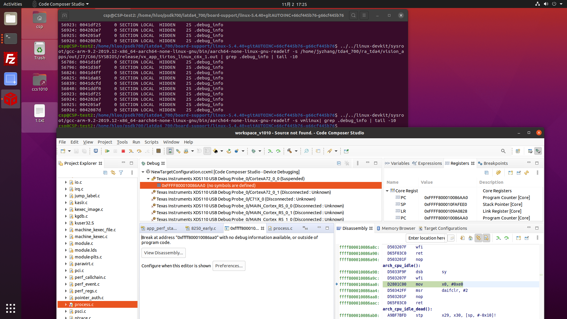Toggle the yellow double-arrow link button in Disassembly
Image resolution: width=567 pixels, height=319 pixels.
pyautogui.click(x=478, y=238)
